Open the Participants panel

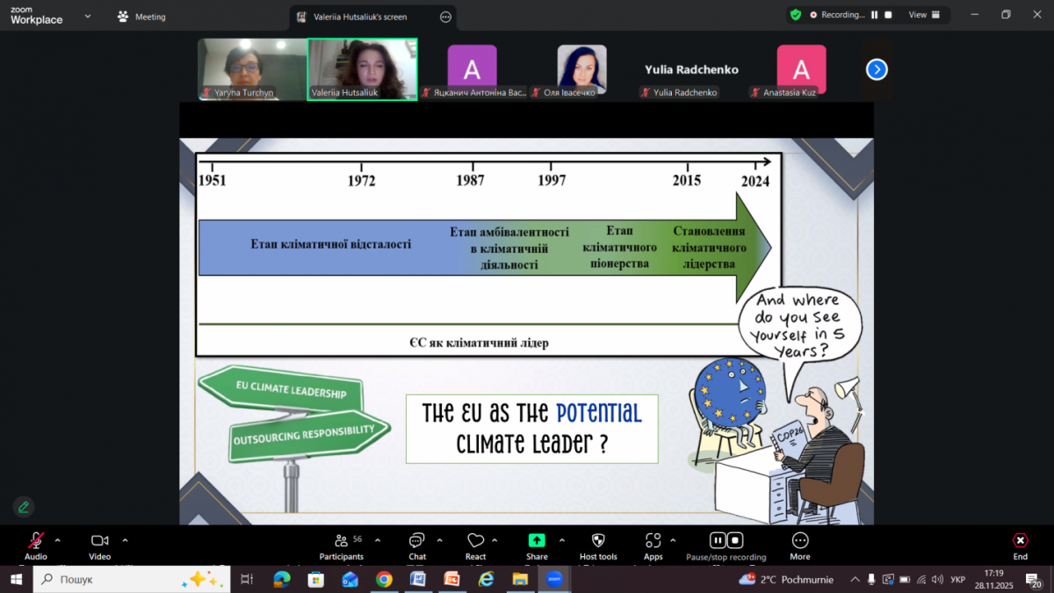[342, 540]
